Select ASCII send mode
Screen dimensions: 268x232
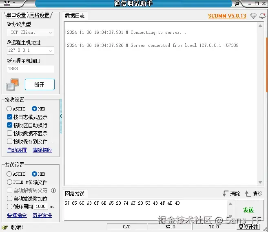pos(16,174)
